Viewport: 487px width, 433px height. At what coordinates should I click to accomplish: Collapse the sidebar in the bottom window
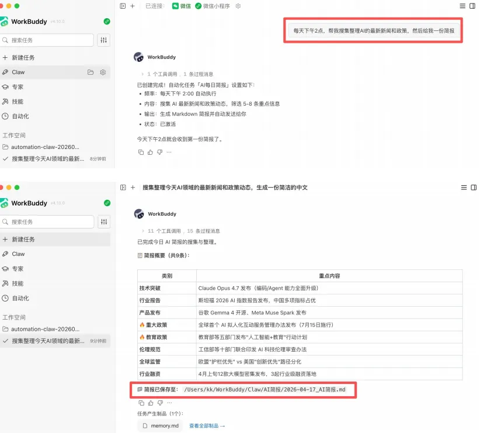tap(123, 188)
